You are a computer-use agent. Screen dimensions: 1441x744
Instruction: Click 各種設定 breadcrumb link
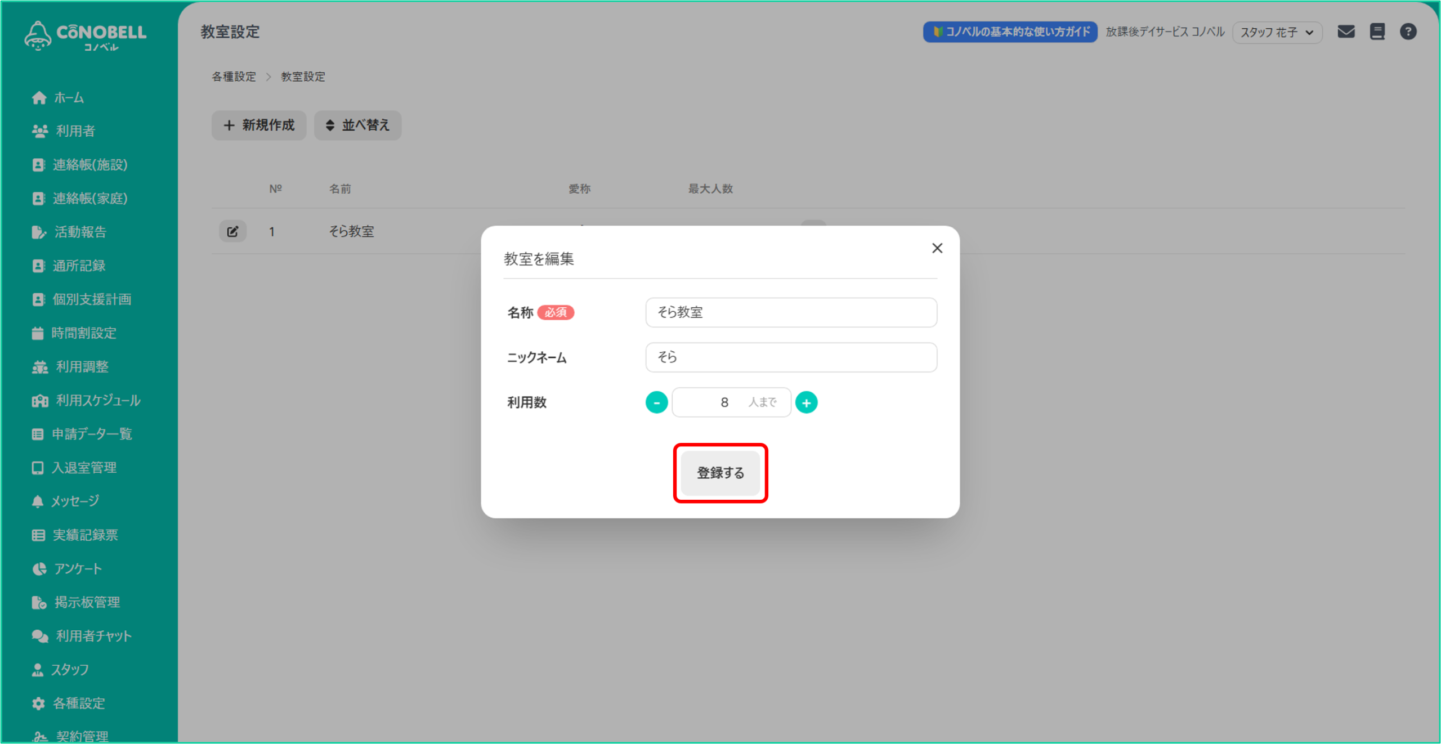pos(234,77)
